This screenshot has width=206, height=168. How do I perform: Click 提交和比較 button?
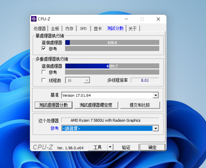coord(140,105)
